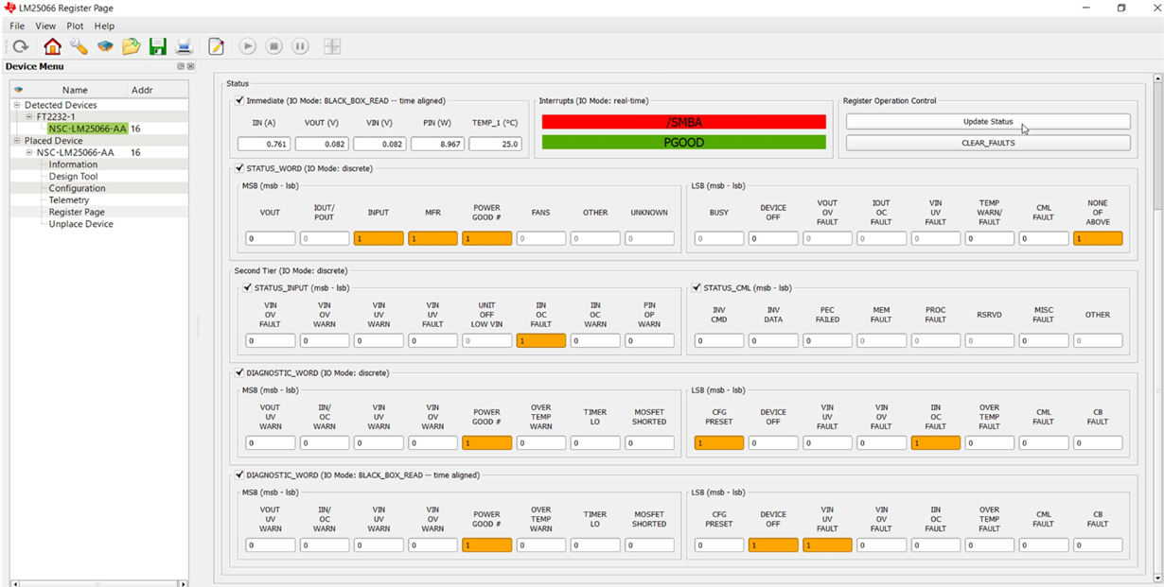
Task: Toggle DIAGNOSTIC_WORD BLACK_BOX_READ checkbox
Action: tap(239, 475)
